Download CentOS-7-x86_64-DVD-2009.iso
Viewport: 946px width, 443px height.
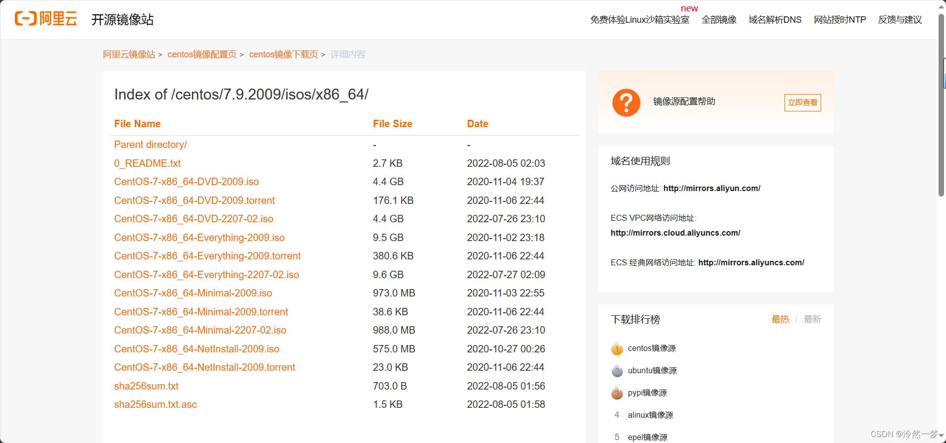[x=186, y=182]
